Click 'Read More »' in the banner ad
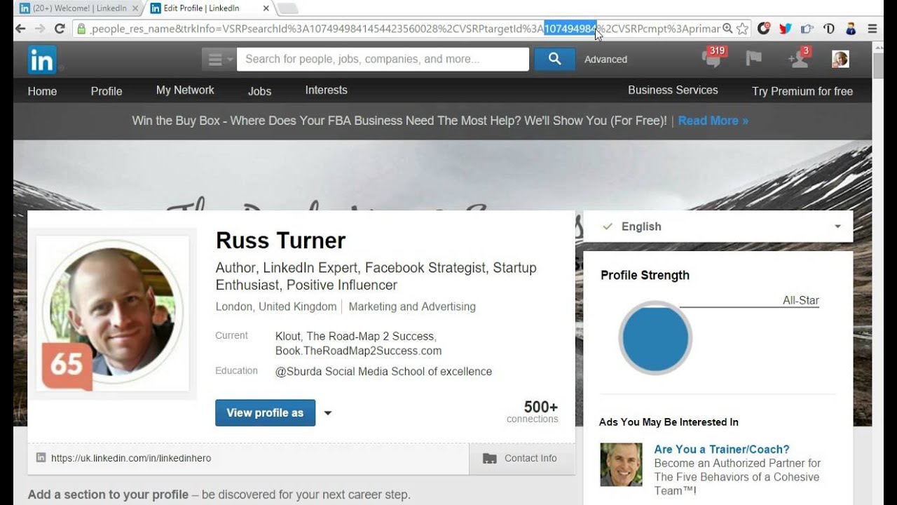Image resolution: width=897 pixels, height=505 pixels. [x=713, y=121]
